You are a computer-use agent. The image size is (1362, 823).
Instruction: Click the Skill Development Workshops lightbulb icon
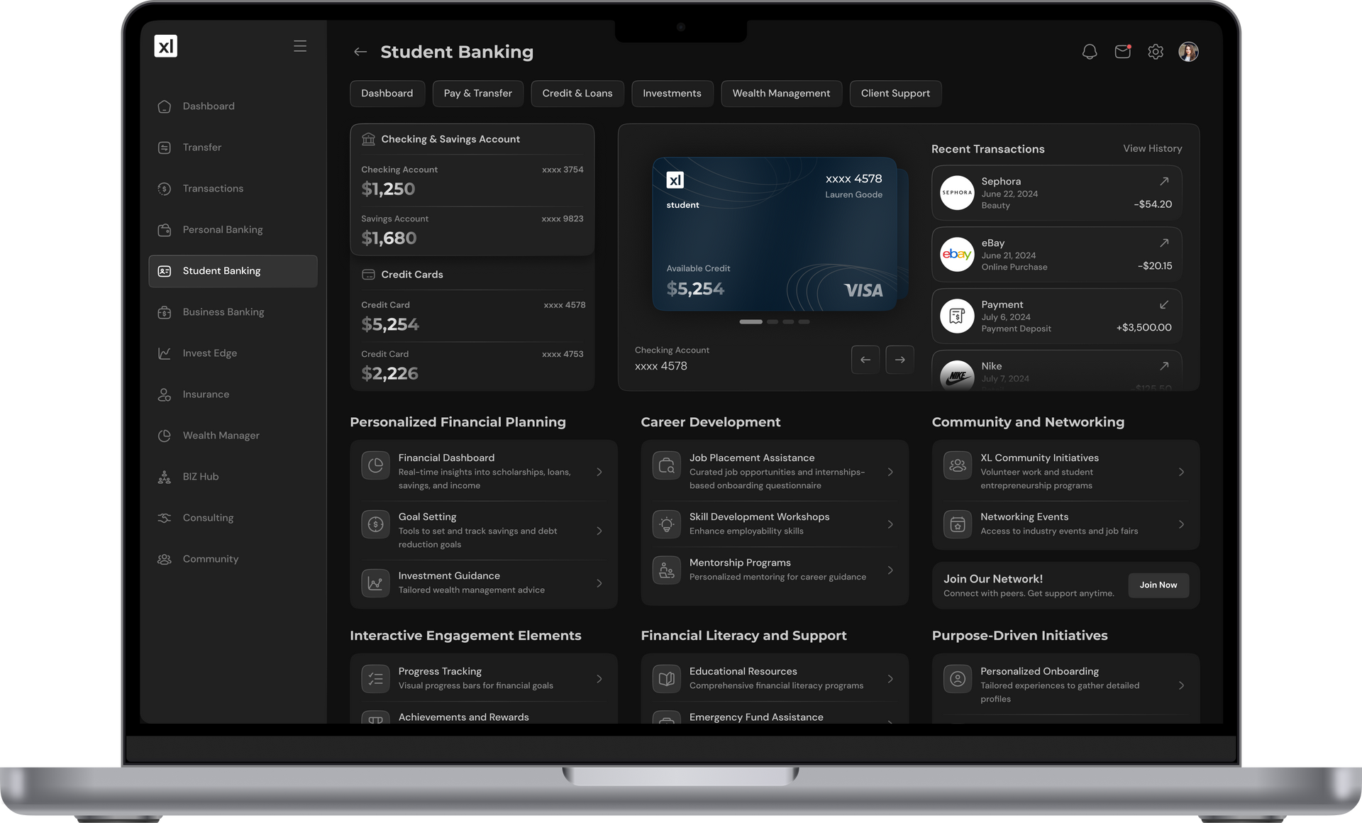click(x=667, y=524)
